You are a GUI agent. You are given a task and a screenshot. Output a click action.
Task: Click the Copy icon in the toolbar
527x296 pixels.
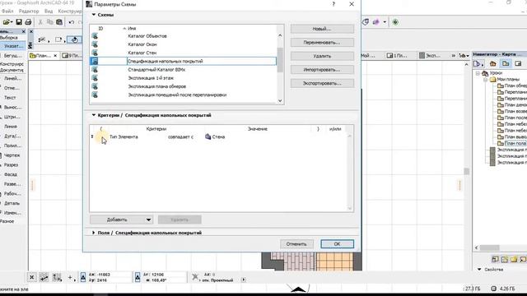pyautogui.click(x=49, y=22)
